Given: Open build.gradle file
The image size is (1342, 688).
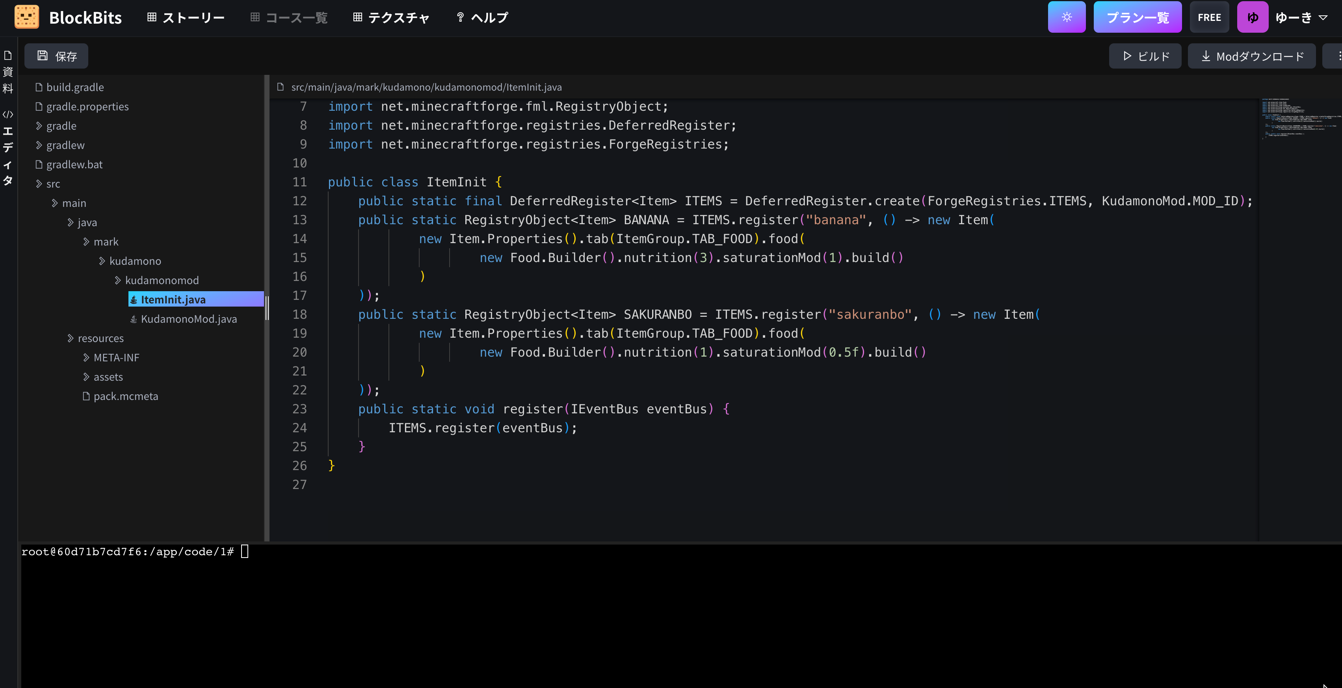Looking at the screenshot, I should (75, 87).
